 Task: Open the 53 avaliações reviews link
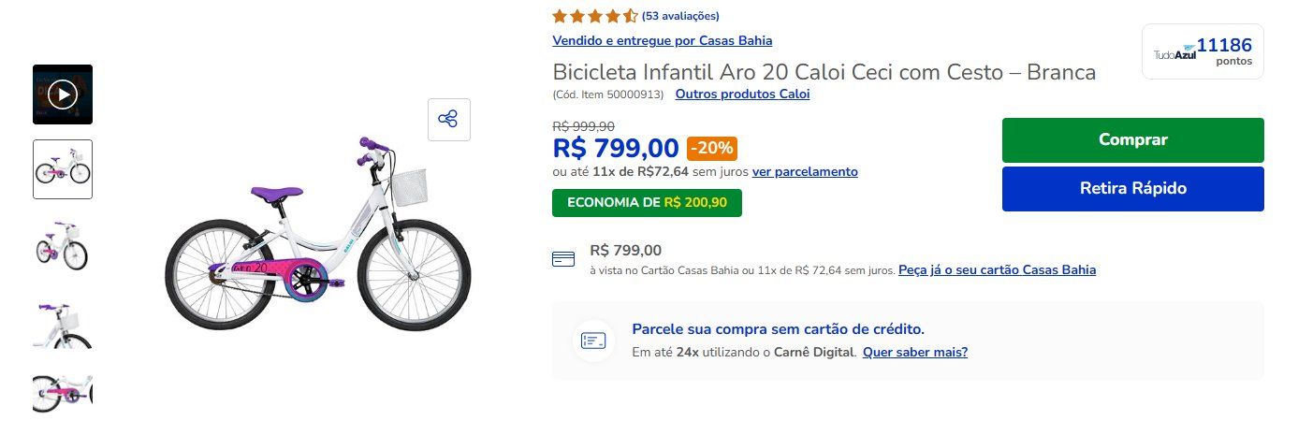click(x=680, y=16)
